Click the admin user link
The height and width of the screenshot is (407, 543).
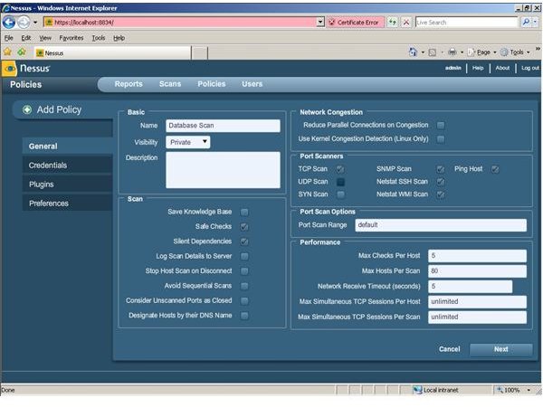pos(453,68)
